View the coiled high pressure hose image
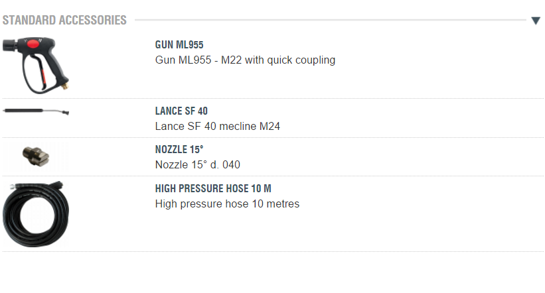Screen dimensions: 545x293 coord(36,213)
